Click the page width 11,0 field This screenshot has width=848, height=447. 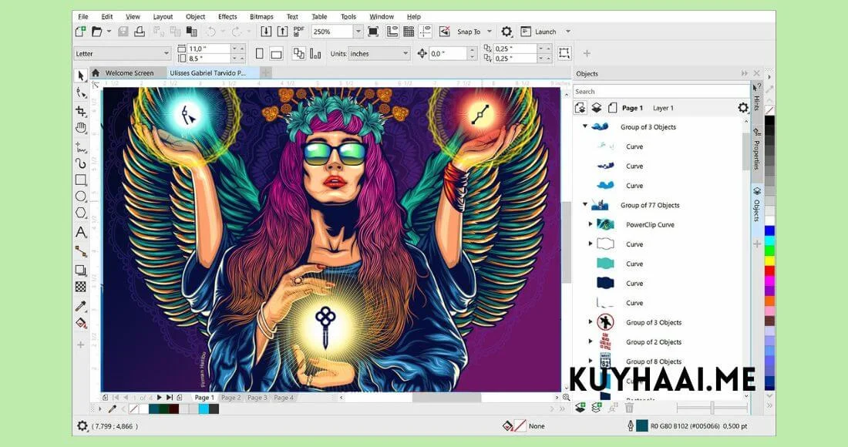pos(208,48)
